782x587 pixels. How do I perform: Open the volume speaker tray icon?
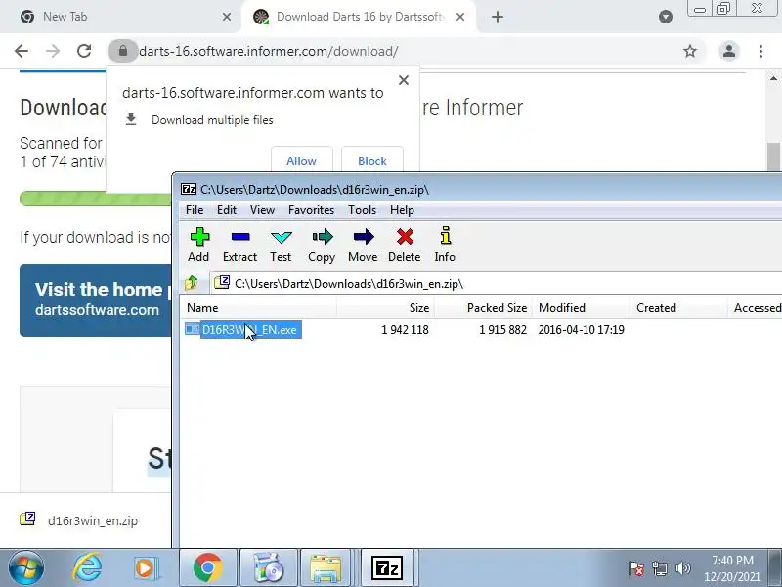(682, 568)
